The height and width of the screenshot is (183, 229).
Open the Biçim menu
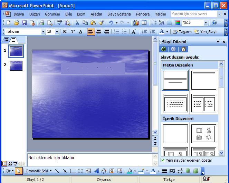(81, 14)
